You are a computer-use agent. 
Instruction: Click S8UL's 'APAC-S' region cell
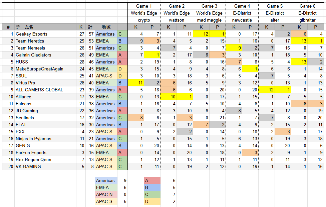pyautogui.click(x=106, y=76)
